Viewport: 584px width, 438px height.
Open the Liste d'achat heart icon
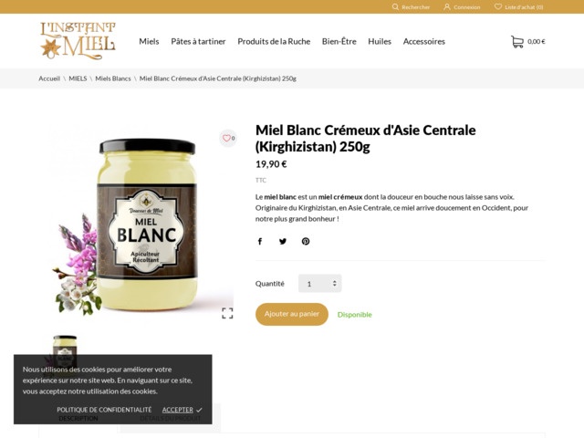pyautogui.click(x=498, y=6)
